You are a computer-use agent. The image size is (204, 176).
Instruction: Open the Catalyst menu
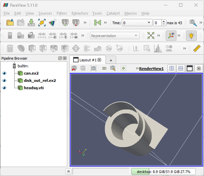coord(113,13)
